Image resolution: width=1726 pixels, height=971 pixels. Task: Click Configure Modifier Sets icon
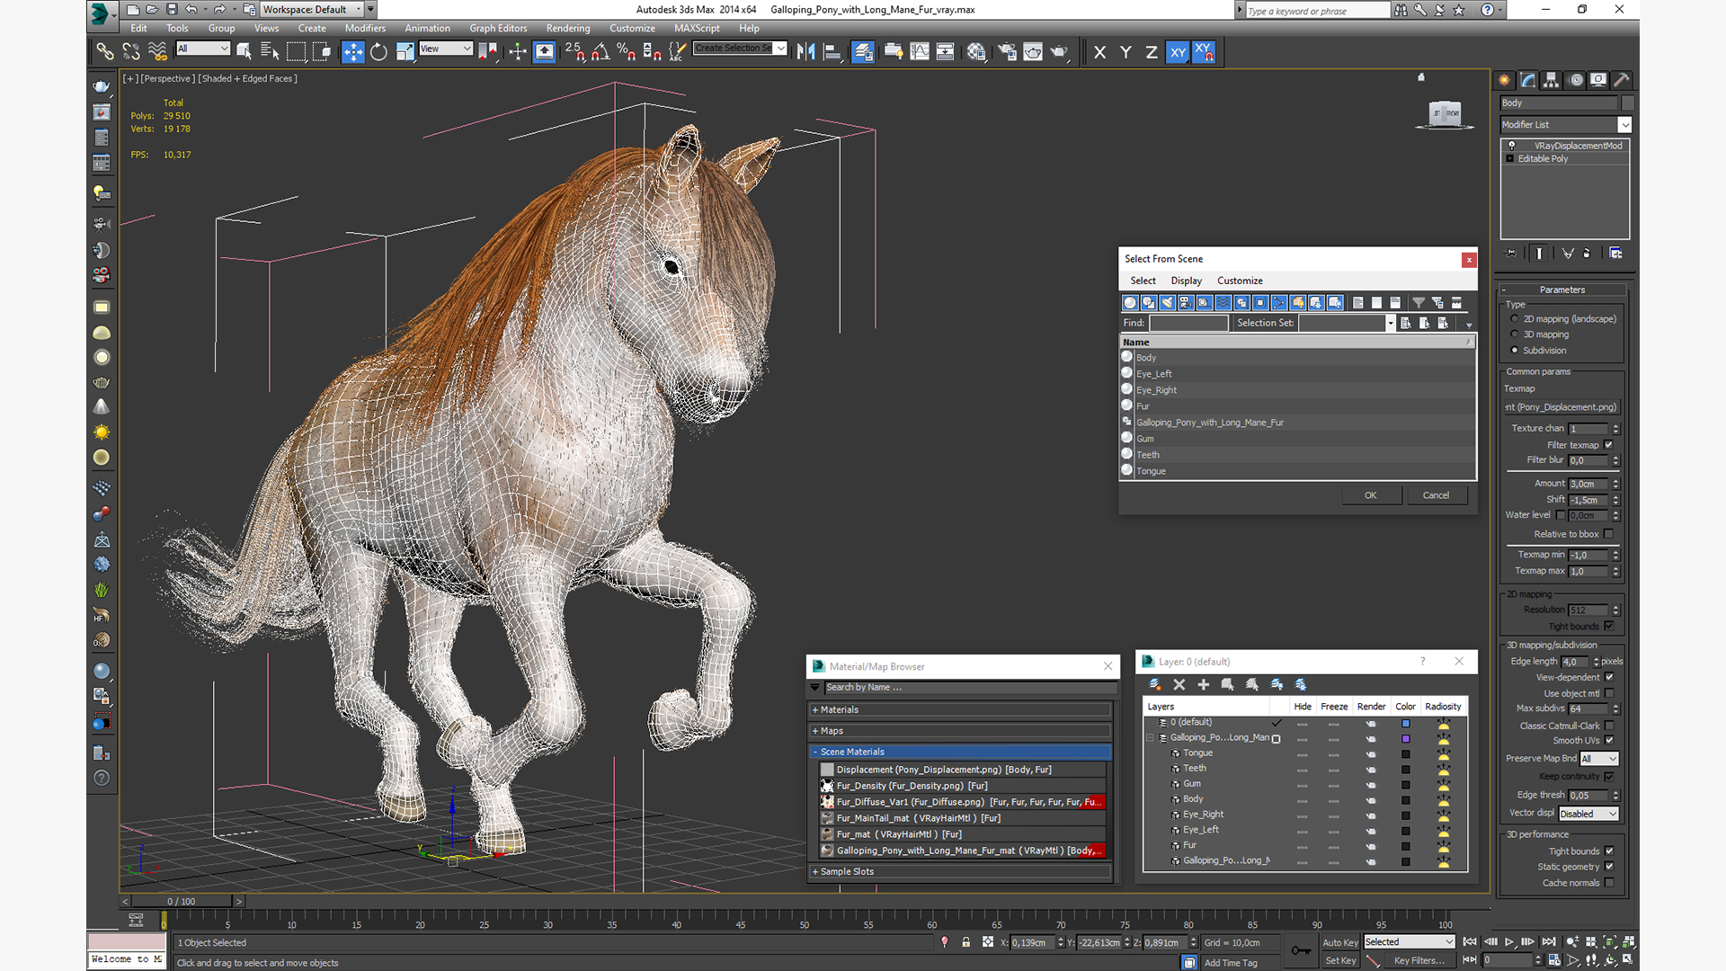pyautogui.click(x=1615, y=254)
